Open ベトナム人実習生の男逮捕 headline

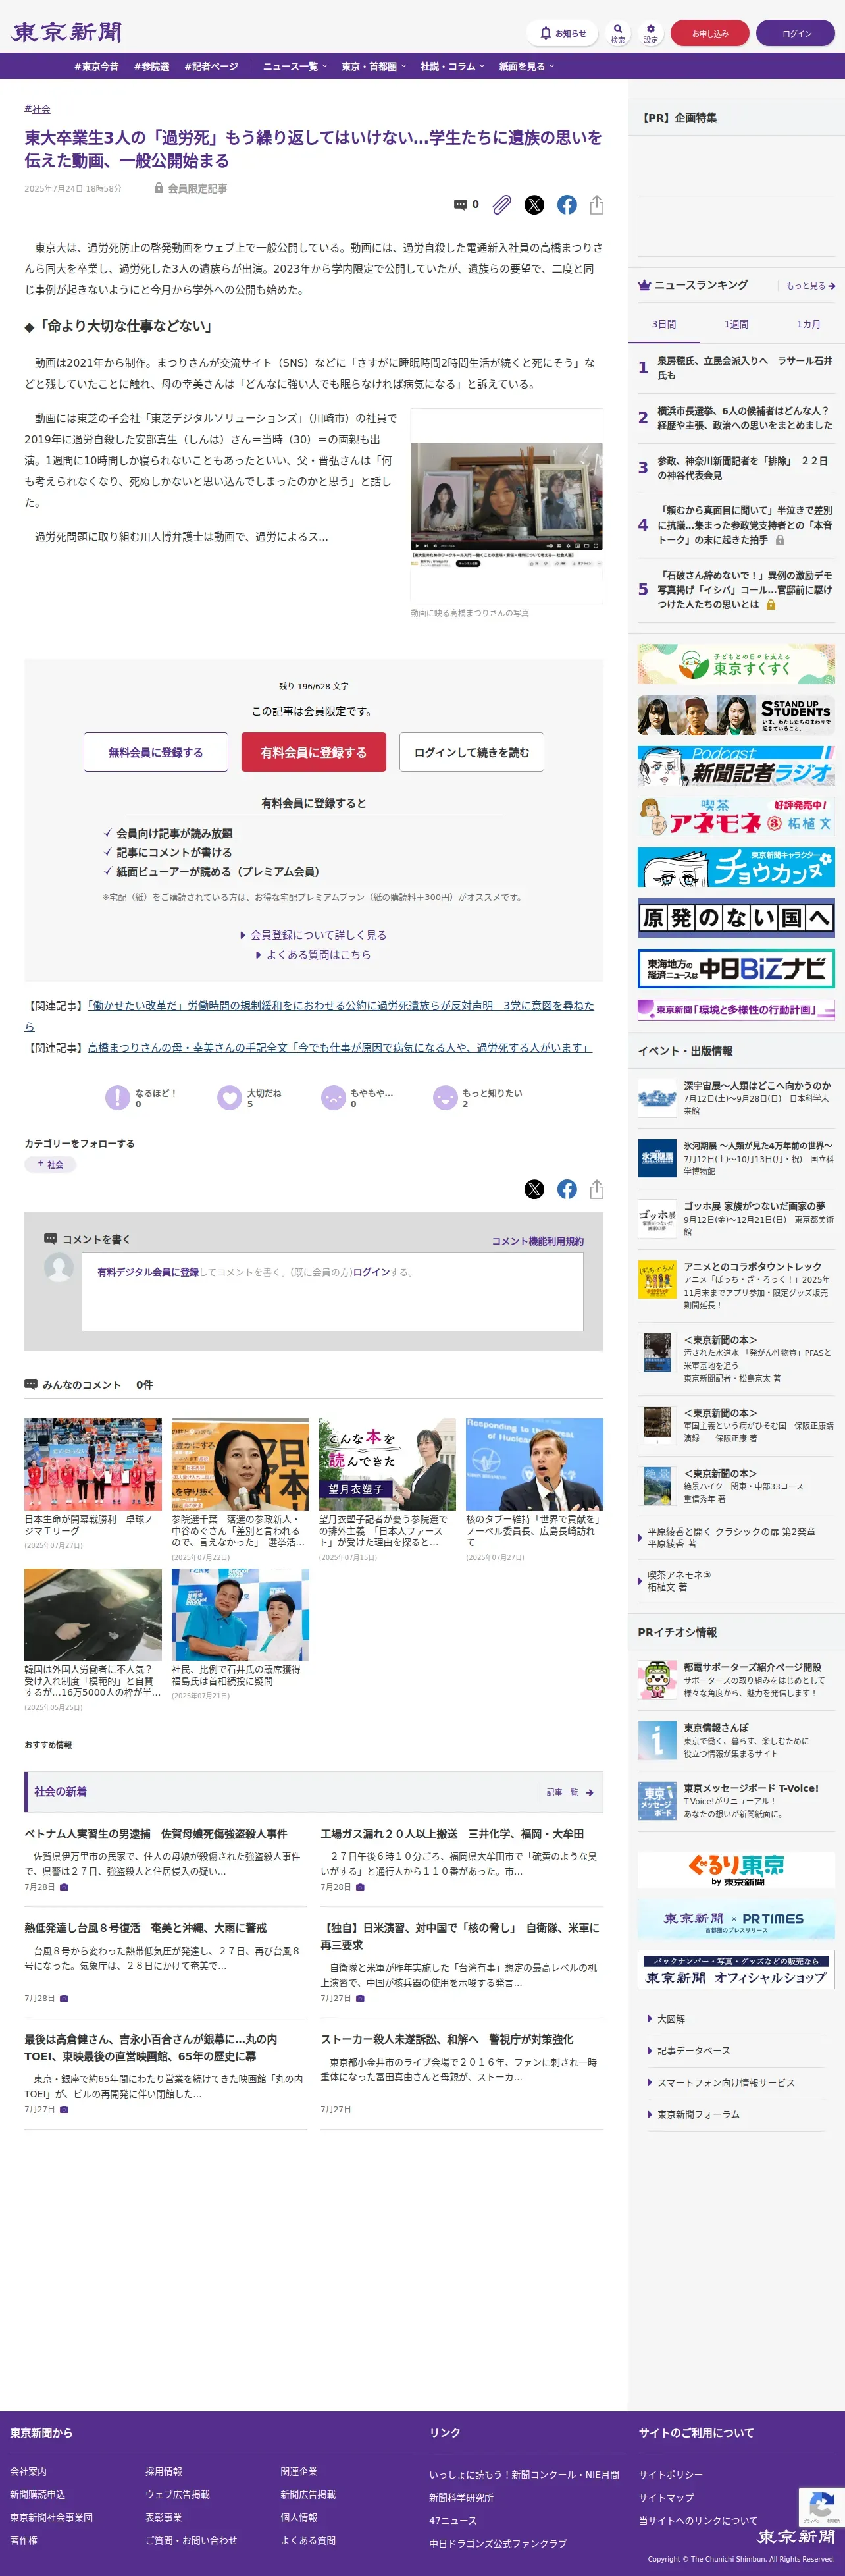(156, 1834)
